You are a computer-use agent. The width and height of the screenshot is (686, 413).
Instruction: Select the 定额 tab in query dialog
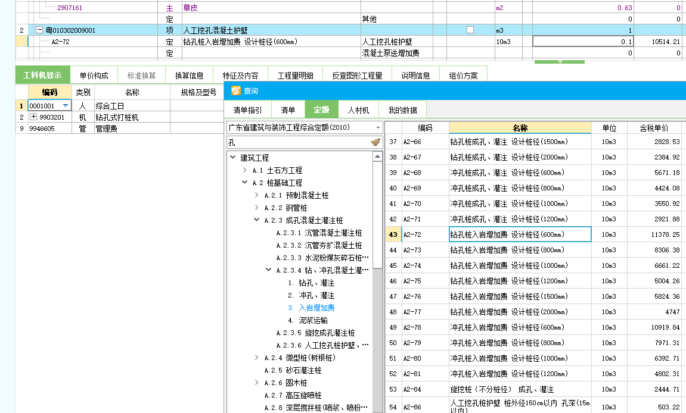tap(322, 109)
